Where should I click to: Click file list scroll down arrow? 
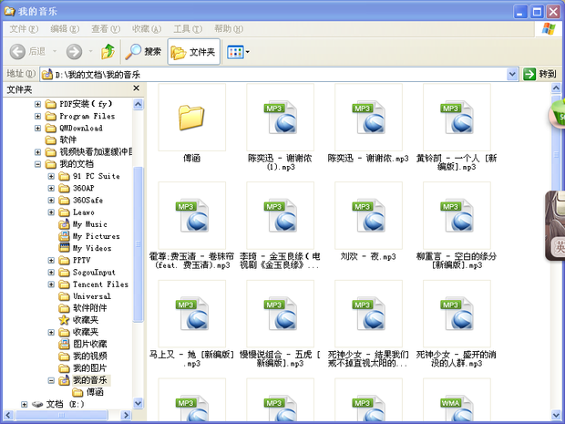pos(556,415)
